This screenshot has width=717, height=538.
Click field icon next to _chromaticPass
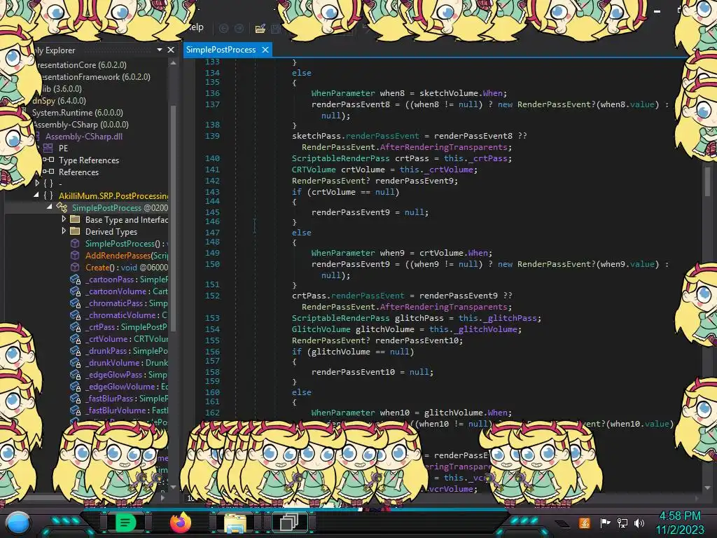(75, 303)
